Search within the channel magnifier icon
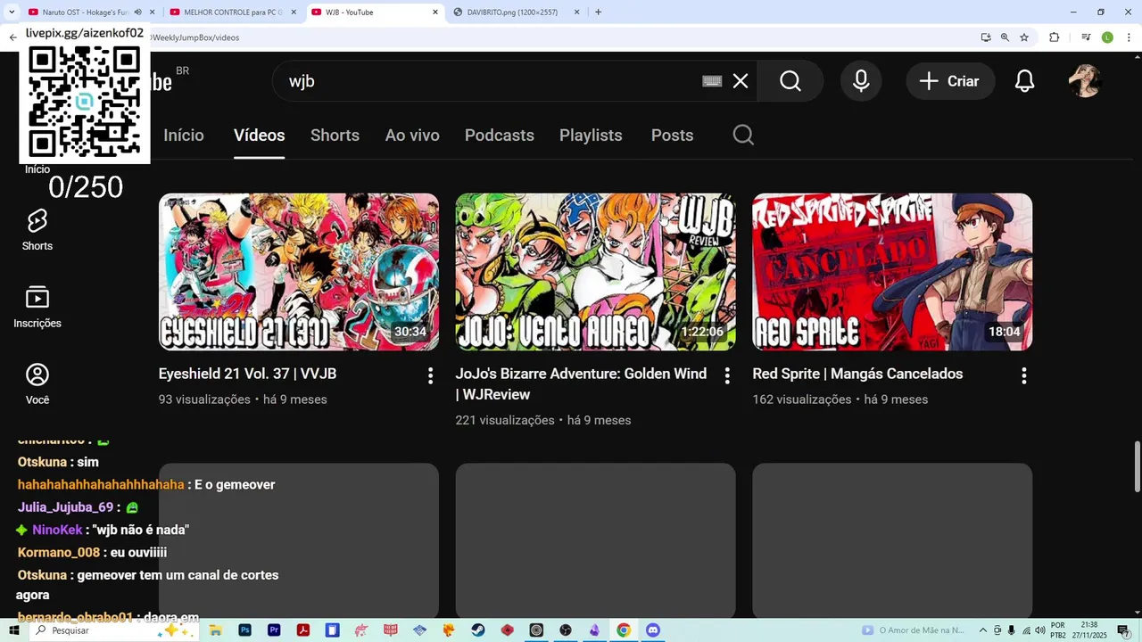The width and height of the screenshot is (1142, 642). point(743,135)
